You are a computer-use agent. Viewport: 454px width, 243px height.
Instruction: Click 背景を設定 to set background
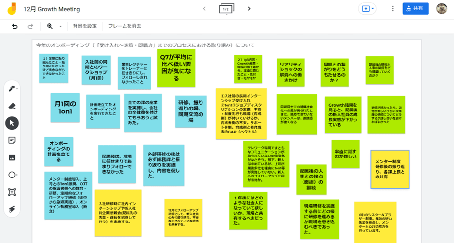pyautogui.click(x=85, y=26)
